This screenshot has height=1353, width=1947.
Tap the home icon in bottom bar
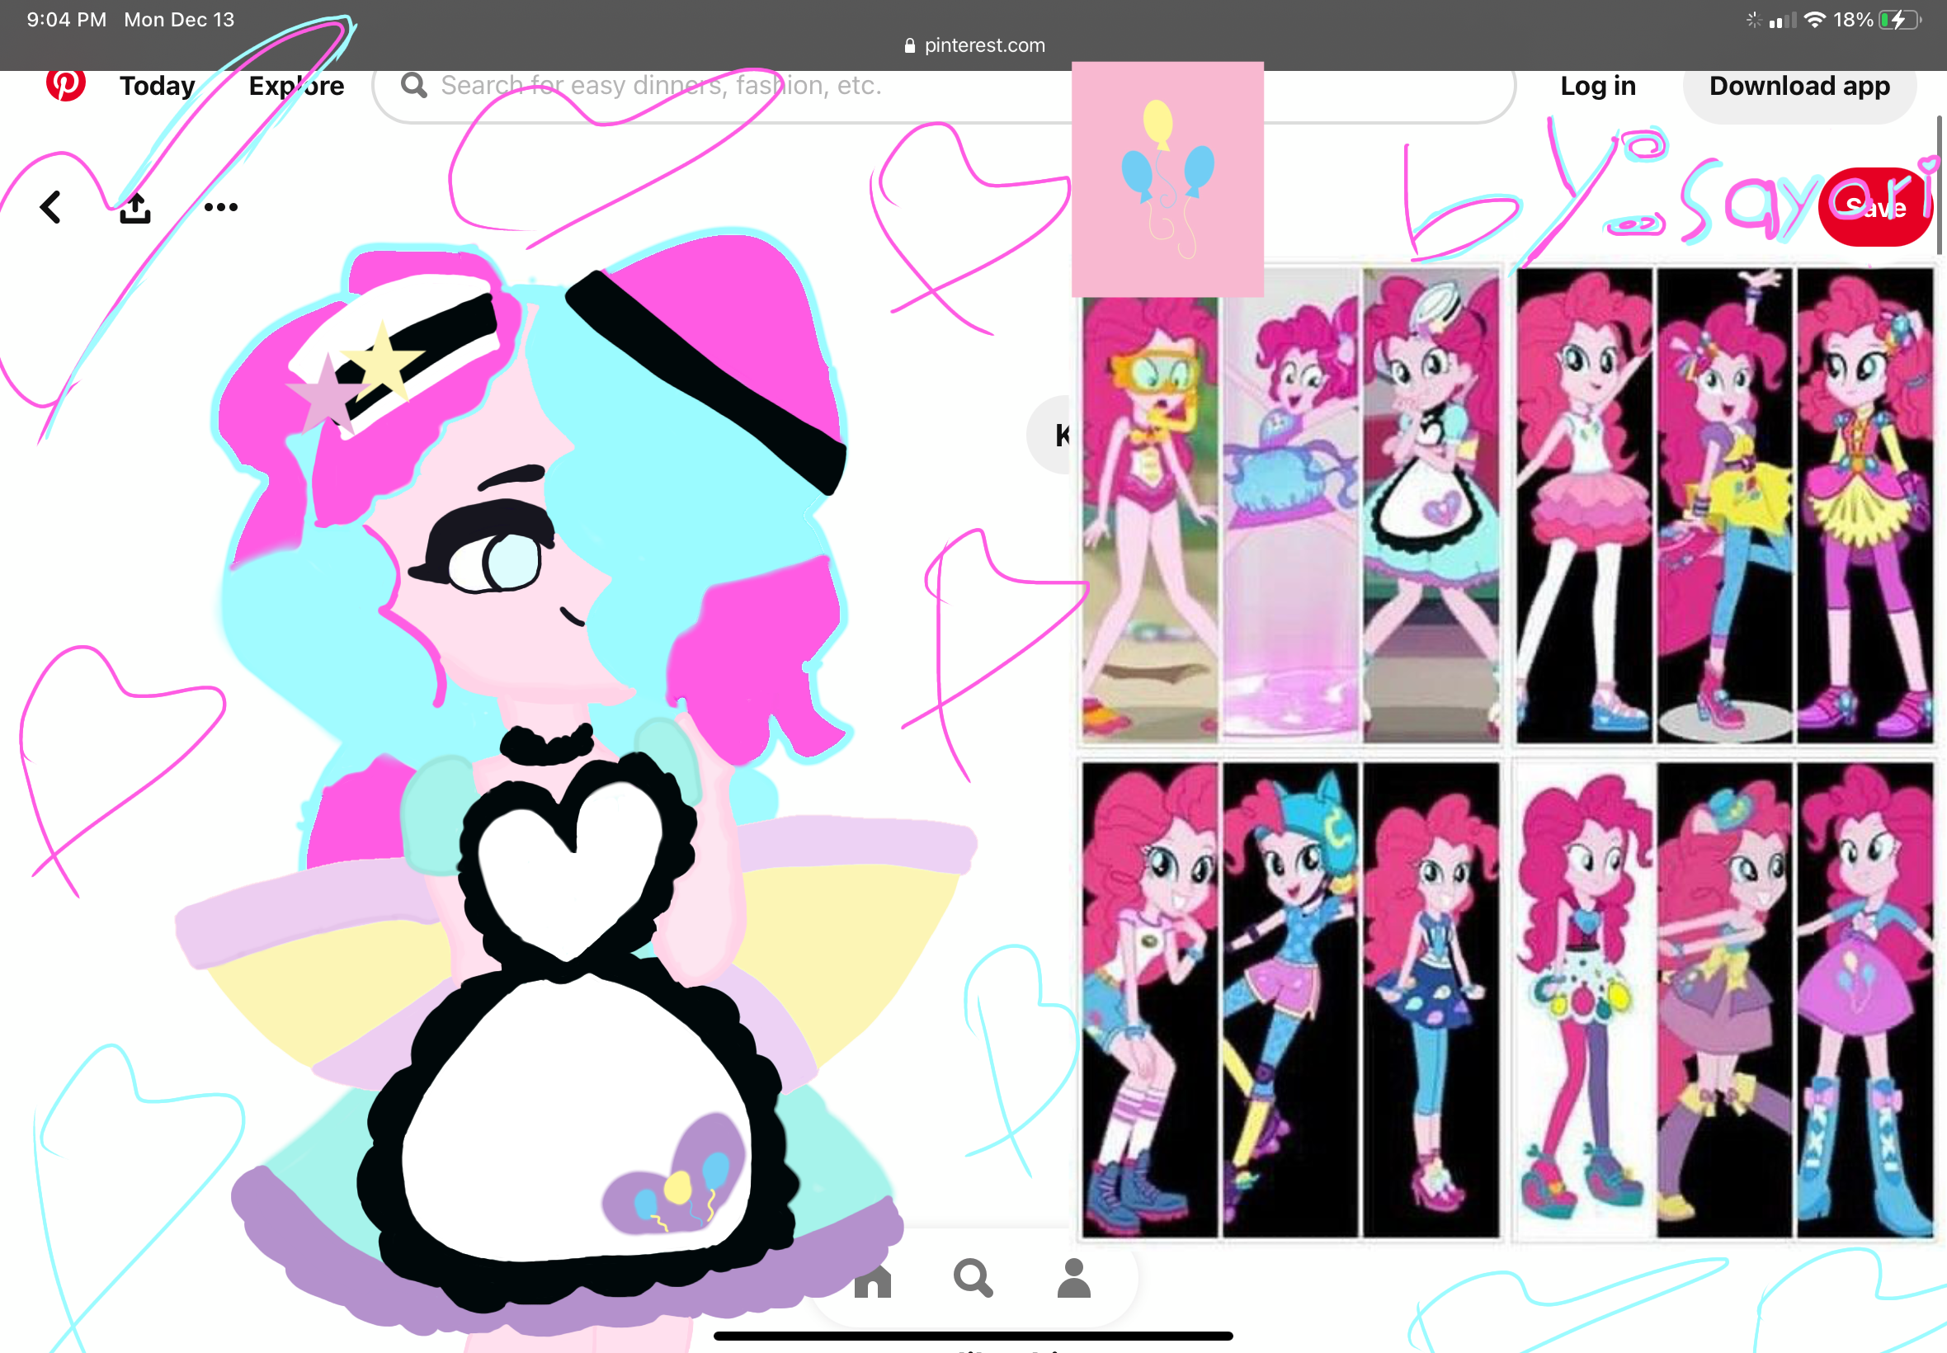click(x=872, y=1280)
